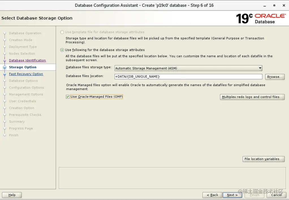Click the Database Options step label

[x=23, y=81]
